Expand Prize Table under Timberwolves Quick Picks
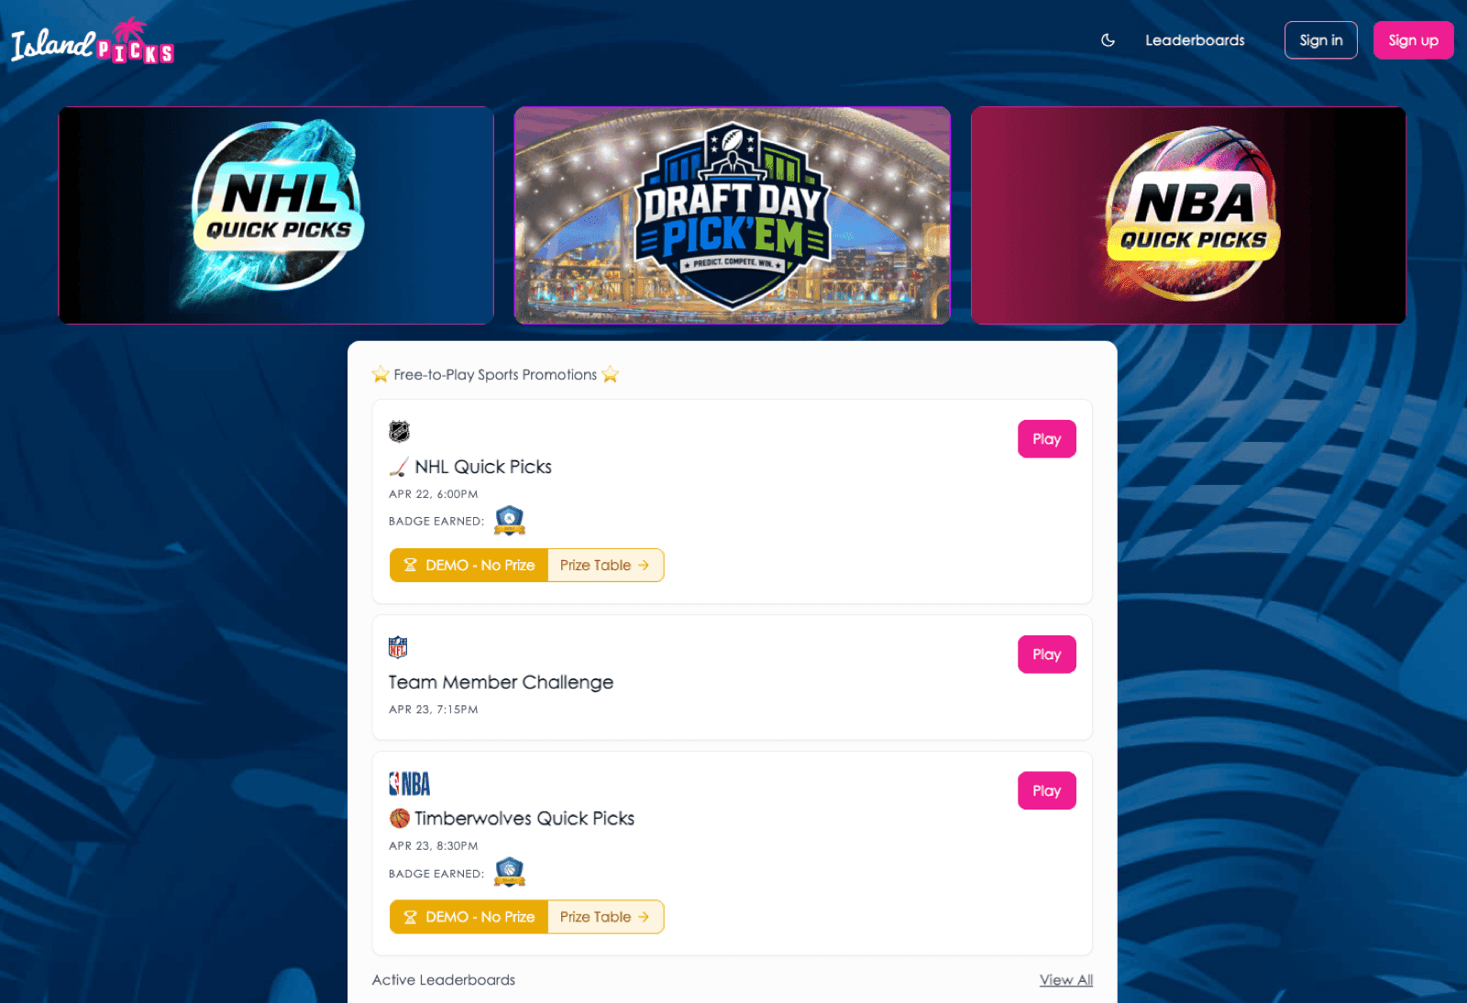The image size is (1467, 1003). click(x=605, y=917)
